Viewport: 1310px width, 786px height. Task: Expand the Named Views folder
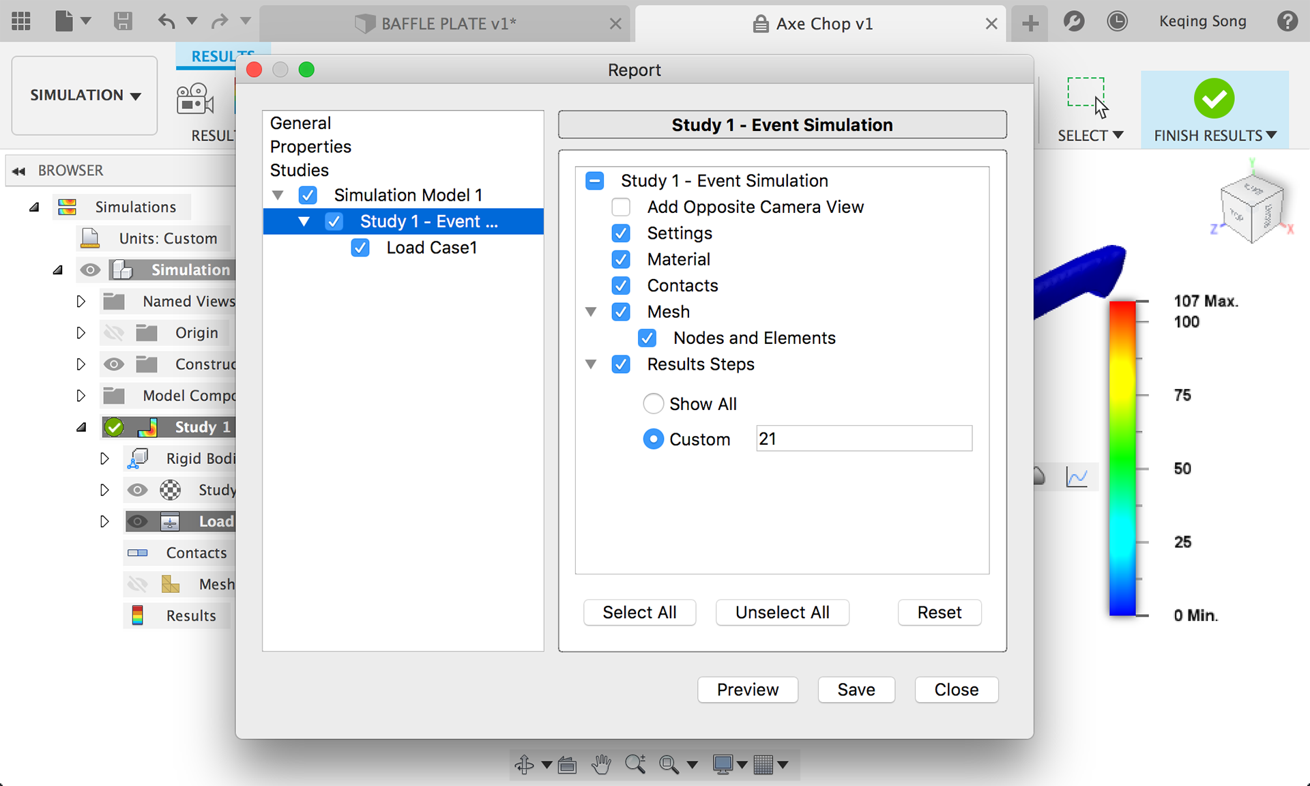(x=81, y=302)
